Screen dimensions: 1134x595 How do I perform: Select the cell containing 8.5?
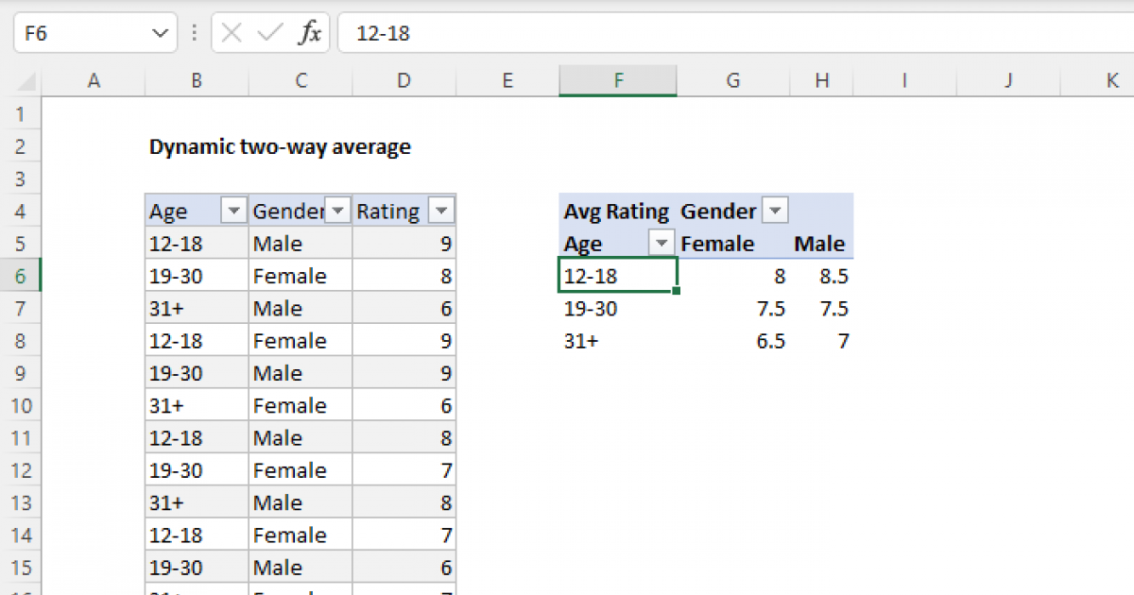820,275
